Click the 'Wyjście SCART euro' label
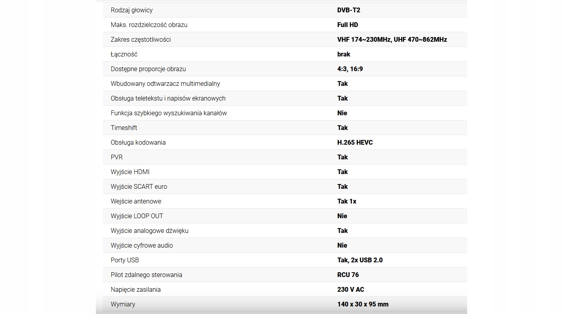563x314 pixels. [139, 186]
